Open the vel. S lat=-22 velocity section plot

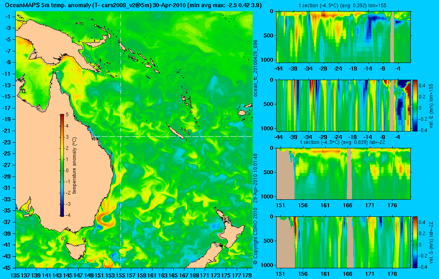point(343,242)
